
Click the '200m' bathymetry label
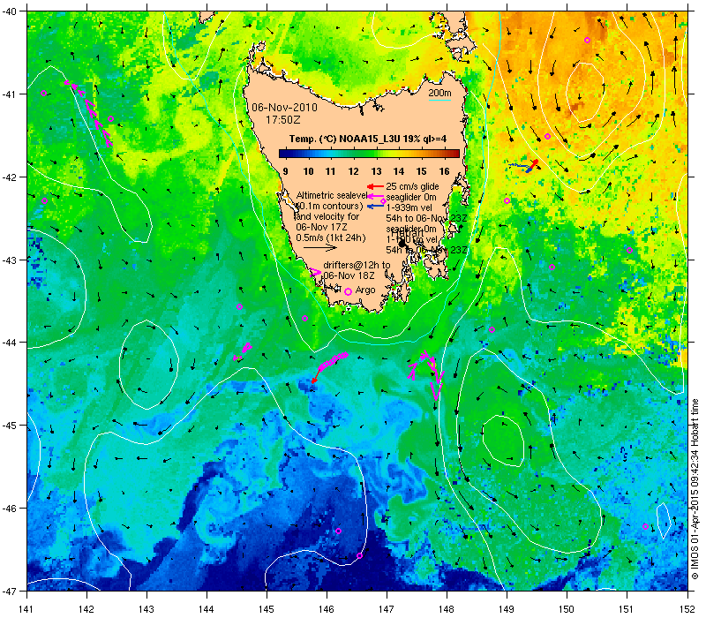(439, 94)
